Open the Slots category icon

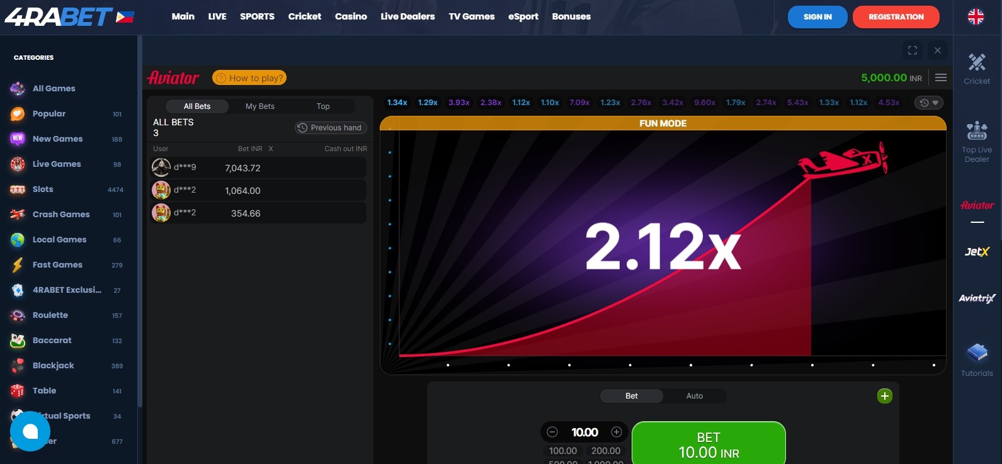click(18, 190)
